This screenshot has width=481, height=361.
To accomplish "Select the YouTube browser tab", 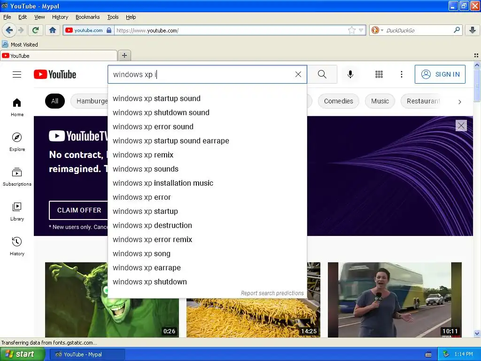I will [x=59, y=55].
